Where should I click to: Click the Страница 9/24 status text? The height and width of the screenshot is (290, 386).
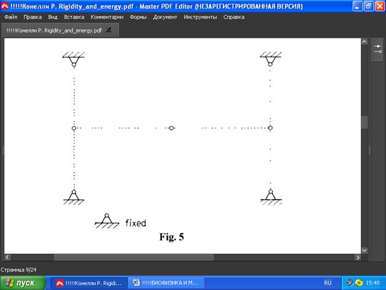[19, 270]
